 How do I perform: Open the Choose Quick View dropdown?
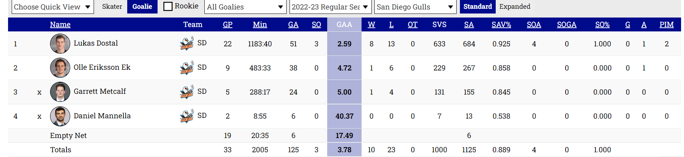coord(53,7)
